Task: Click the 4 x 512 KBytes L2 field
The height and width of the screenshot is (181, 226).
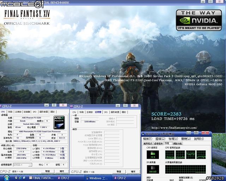Action: tap(49, 155)
